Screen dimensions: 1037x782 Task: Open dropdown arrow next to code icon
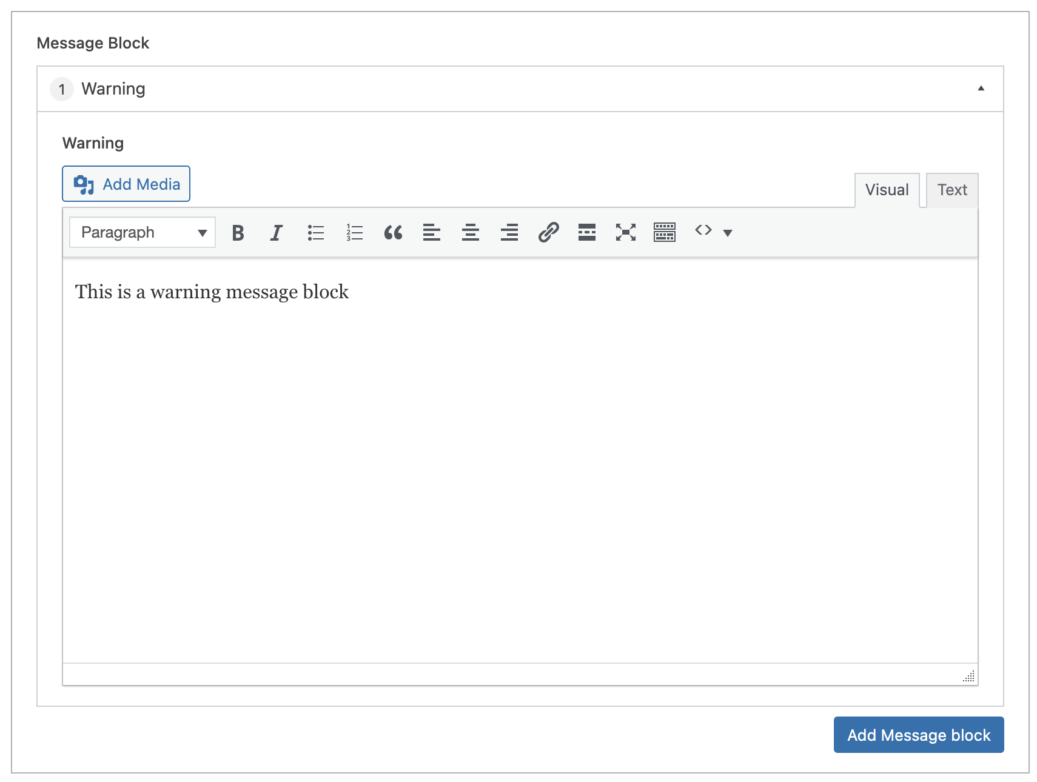[x=728, y=233]
